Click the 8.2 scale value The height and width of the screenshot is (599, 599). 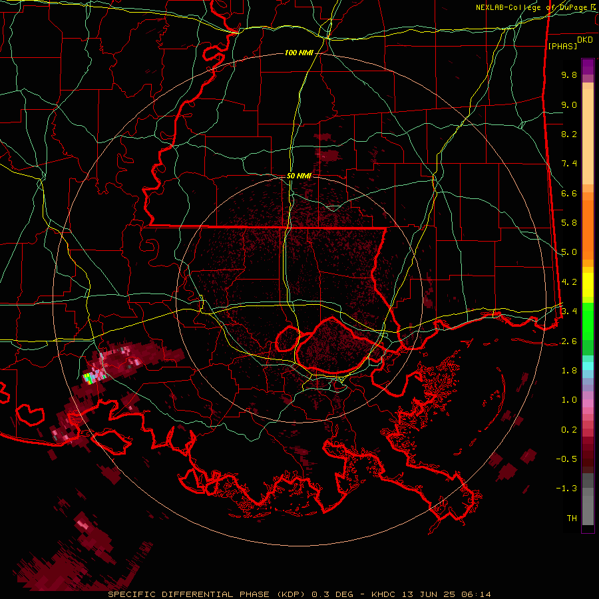pyautogui.click(x=569, y=134)
